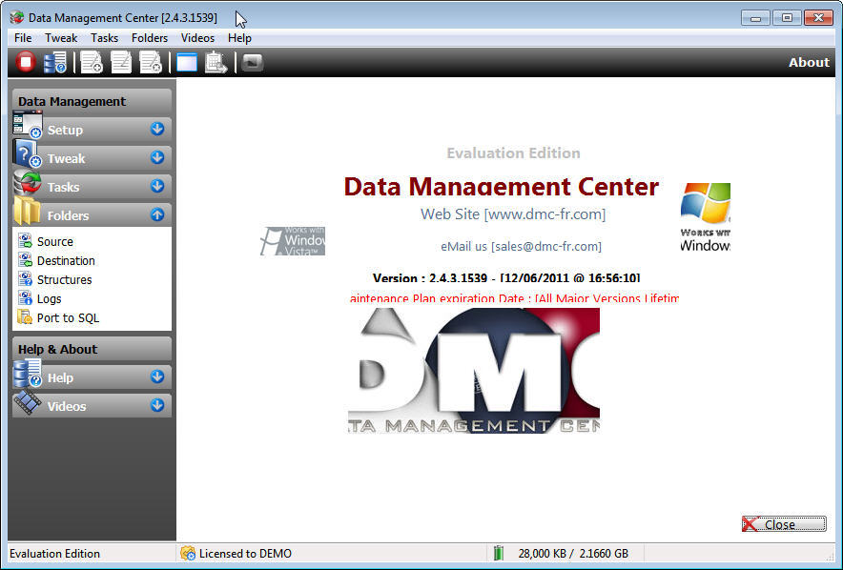Screen dimensions: 843x570
Task: Open the File menu
Action: (x=23, y=38)
